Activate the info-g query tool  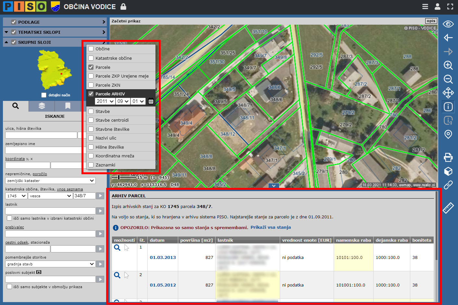point(448,120)
